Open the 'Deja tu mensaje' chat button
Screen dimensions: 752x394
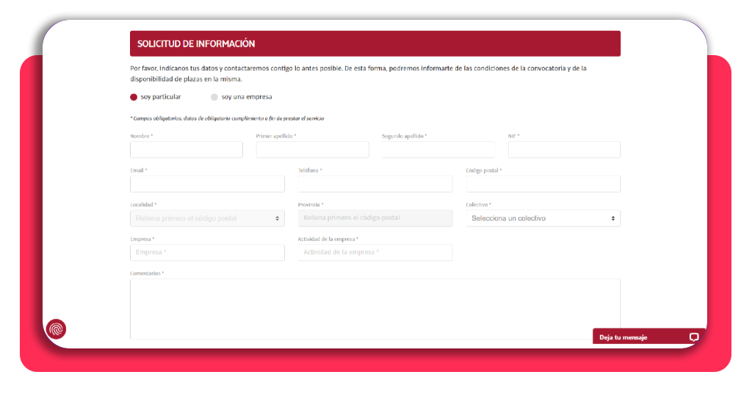point(649,337)
